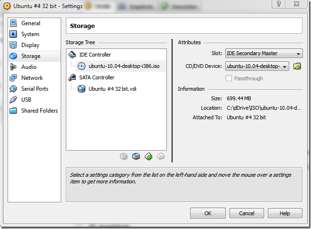Open Virtual Media Manager folder icon
The image size is (311, 229).
tap(297, 66)
